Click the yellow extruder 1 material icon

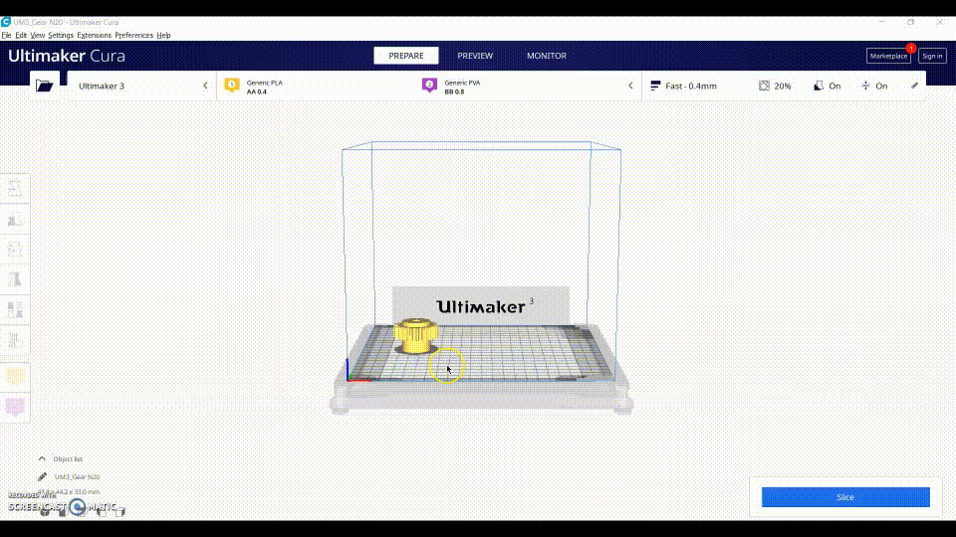232,86
